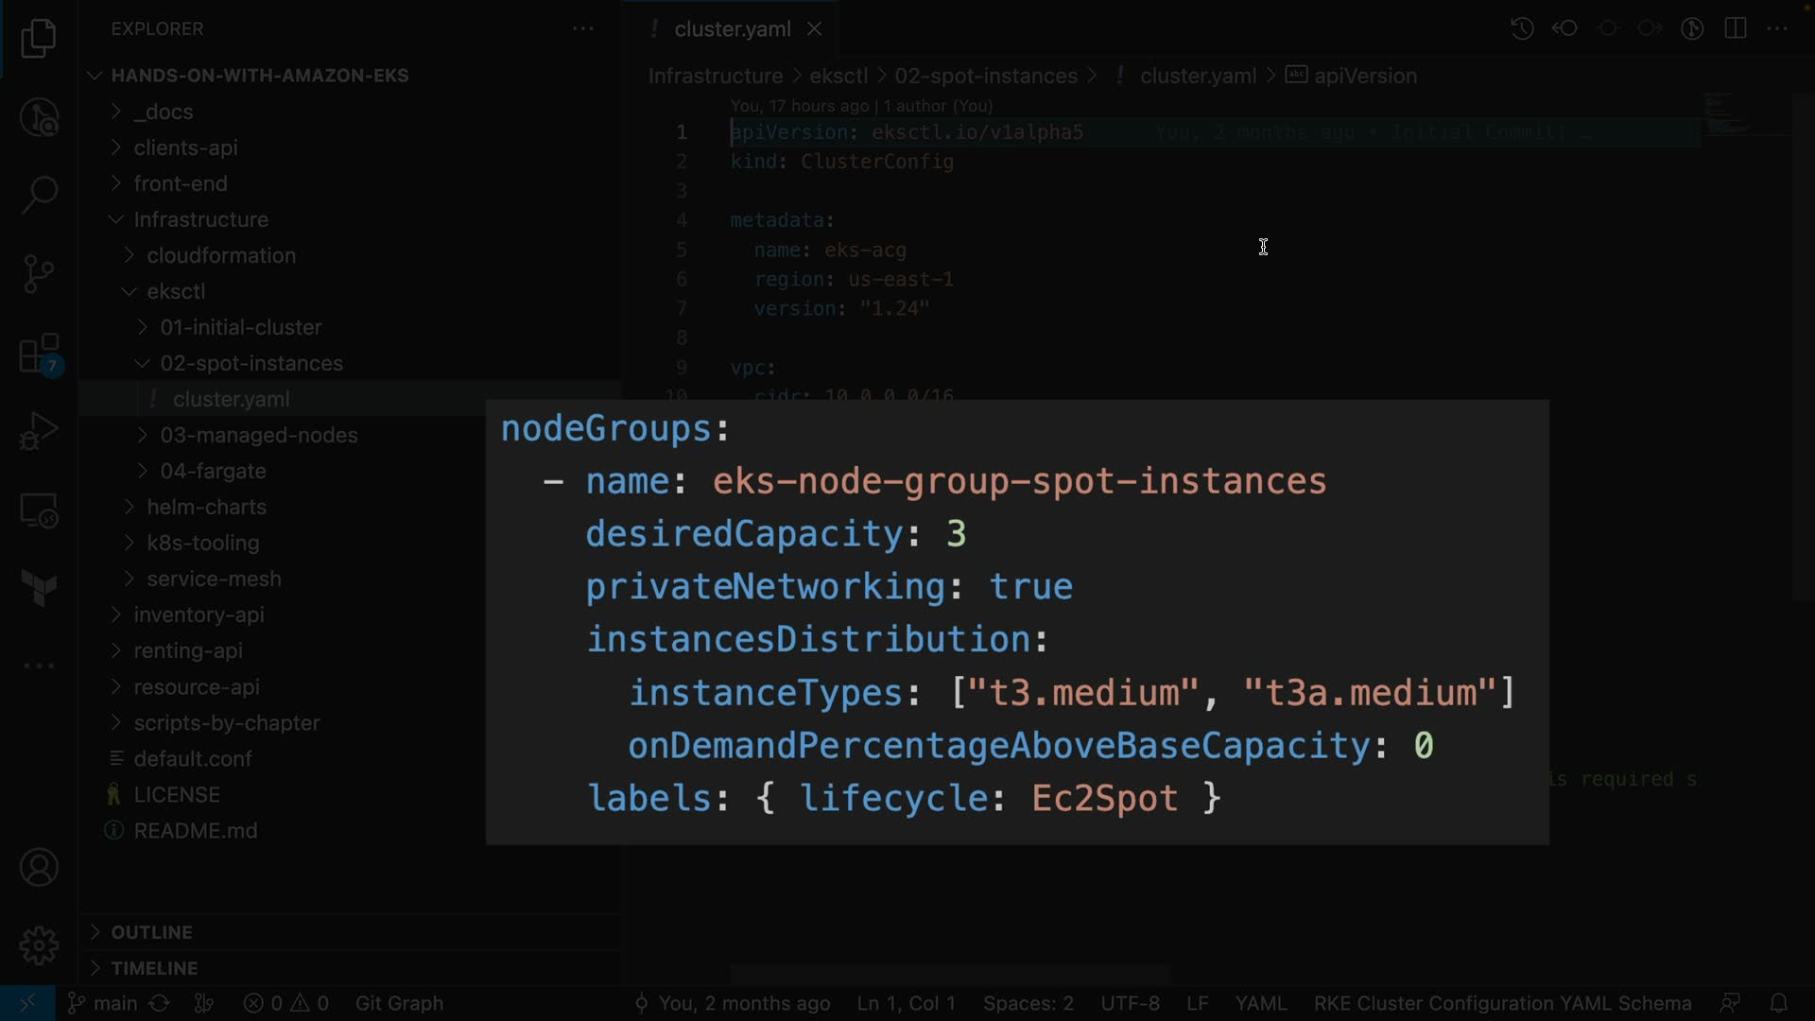
Task: Open the Terraform panel icon
Action: coord(39,587)
